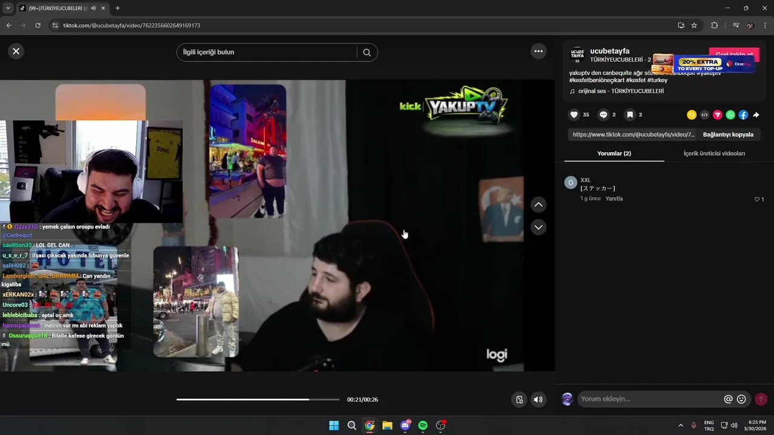This screenshot has height=435, width=774.
Task: Open the Chrome three-dot menu
Action: tap(765, 25)
